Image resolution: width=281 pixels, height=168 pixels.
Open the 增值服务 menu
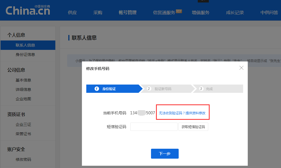pyautogui.click(x=201, y=12)
